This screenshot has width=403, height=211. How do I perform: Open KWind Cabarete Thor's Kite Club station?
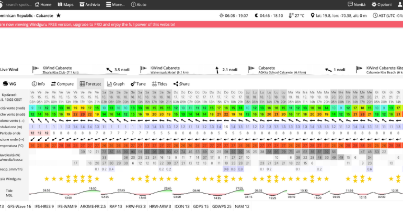click(x=60, y=70)
